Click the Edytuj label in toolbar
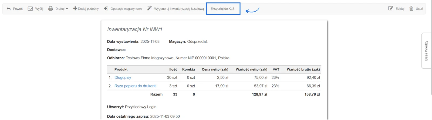Image resolution: width=432 pixels, height=120 pixels. pyautogui.click(x=400, y=9)
